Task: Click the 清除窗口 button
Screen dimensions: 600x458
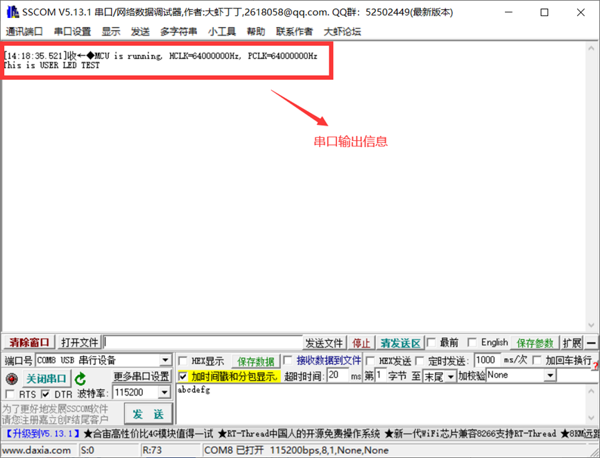Action: point(29,343)
